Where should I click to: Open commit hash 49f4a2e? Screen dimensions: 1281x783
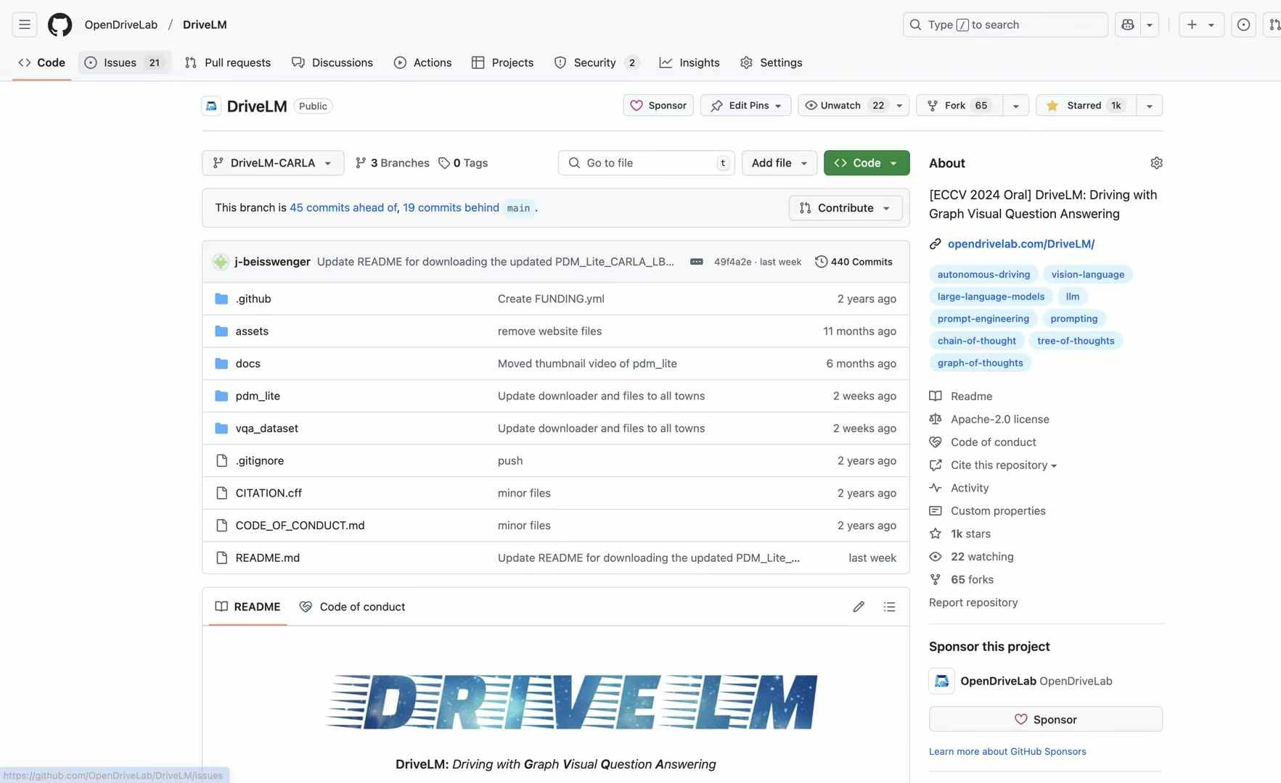point(732,262)
